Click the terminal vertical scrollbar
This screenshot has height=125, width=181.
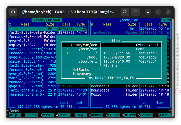pos(173,67)
